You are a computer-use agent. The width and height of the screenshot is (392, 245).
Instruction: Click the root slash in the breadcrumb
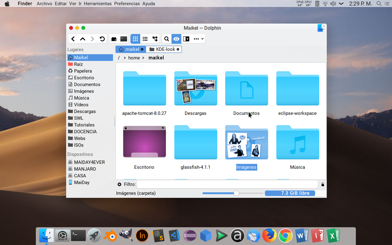click(119, 58)
